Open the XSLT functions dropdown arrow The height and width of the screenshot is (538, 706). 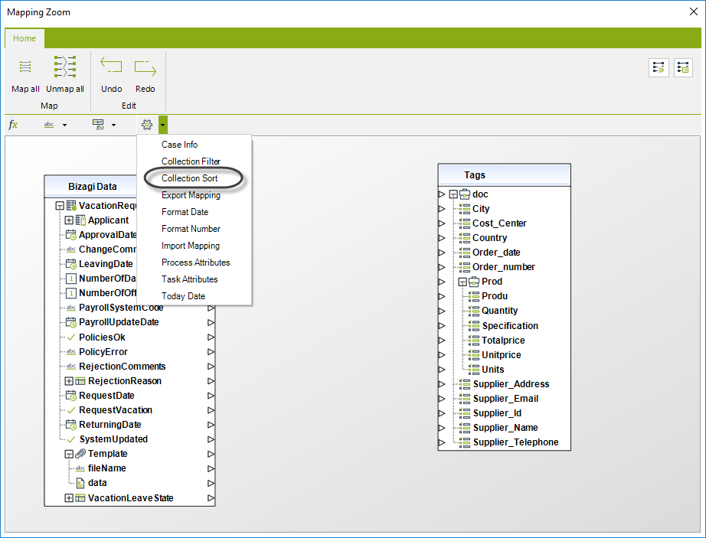click(x=113, y=125)
